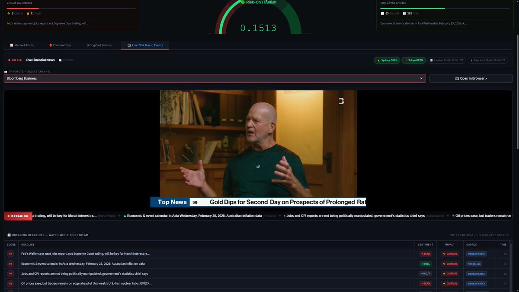This screenshot has width=519, height=292.
Task: Open the Commodities tab
Action: tap(60, 45)
